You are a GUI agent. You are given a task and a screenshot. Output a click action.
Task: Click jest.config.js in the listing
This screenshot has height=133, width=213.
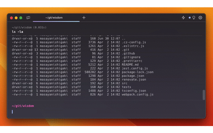pyautogui.click(x=135, y=68)
